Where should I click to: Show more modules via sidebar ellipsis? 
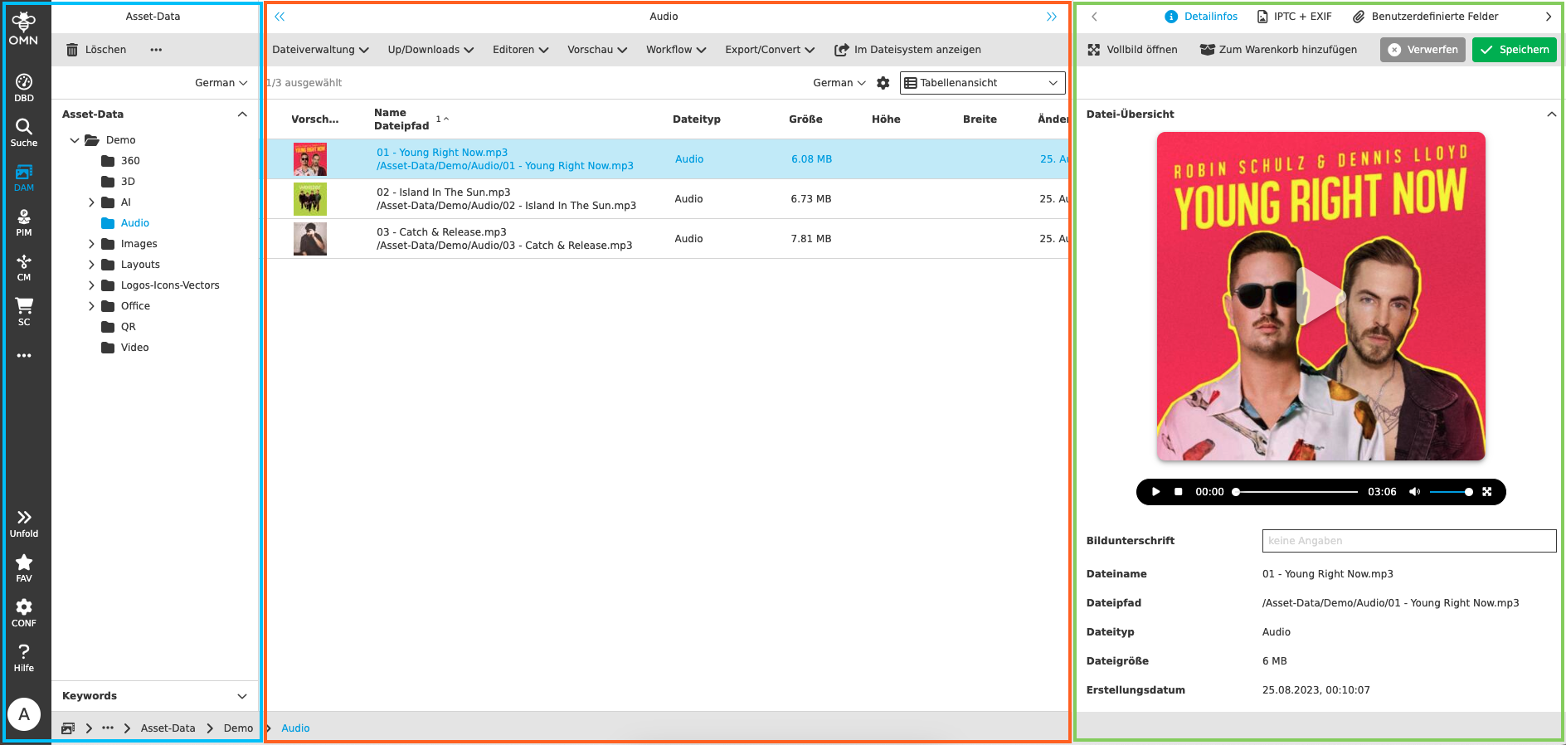[x=24, y=355]
